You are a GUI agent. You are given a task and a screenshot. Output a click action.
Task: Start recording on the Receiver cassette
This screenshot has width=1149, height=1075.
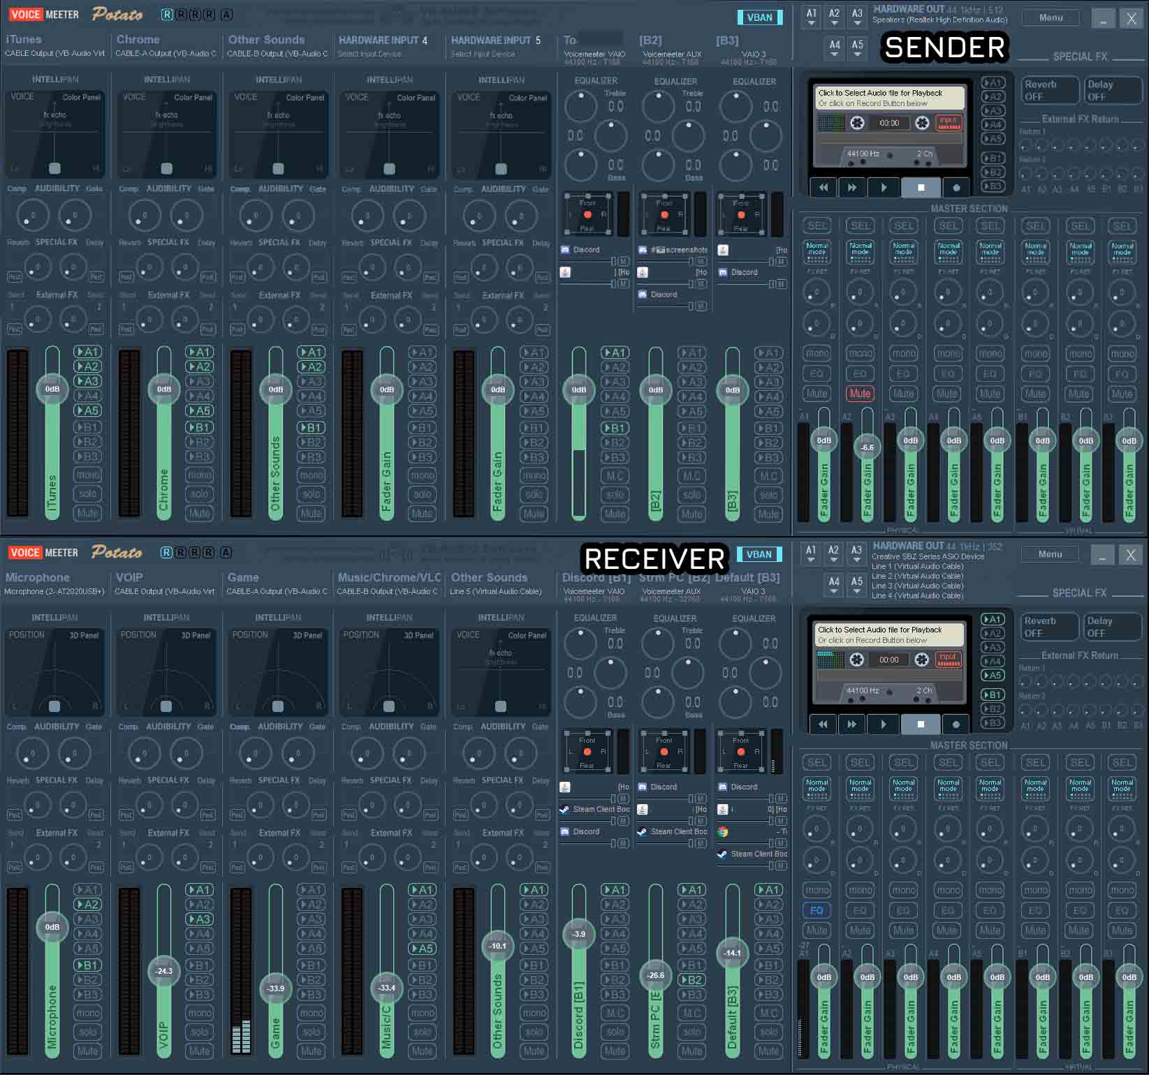click(x=956, y=724)
